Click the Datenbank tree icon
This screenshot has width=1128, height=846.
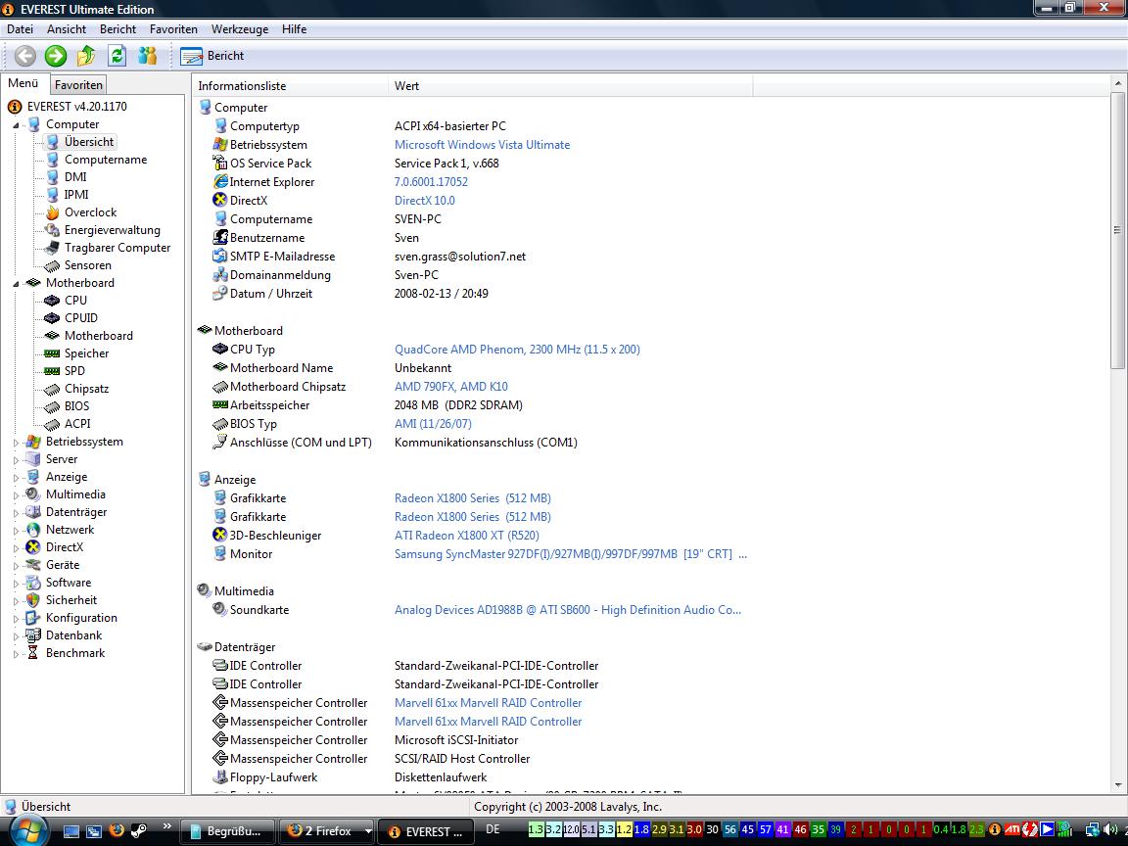click(33, 635)
